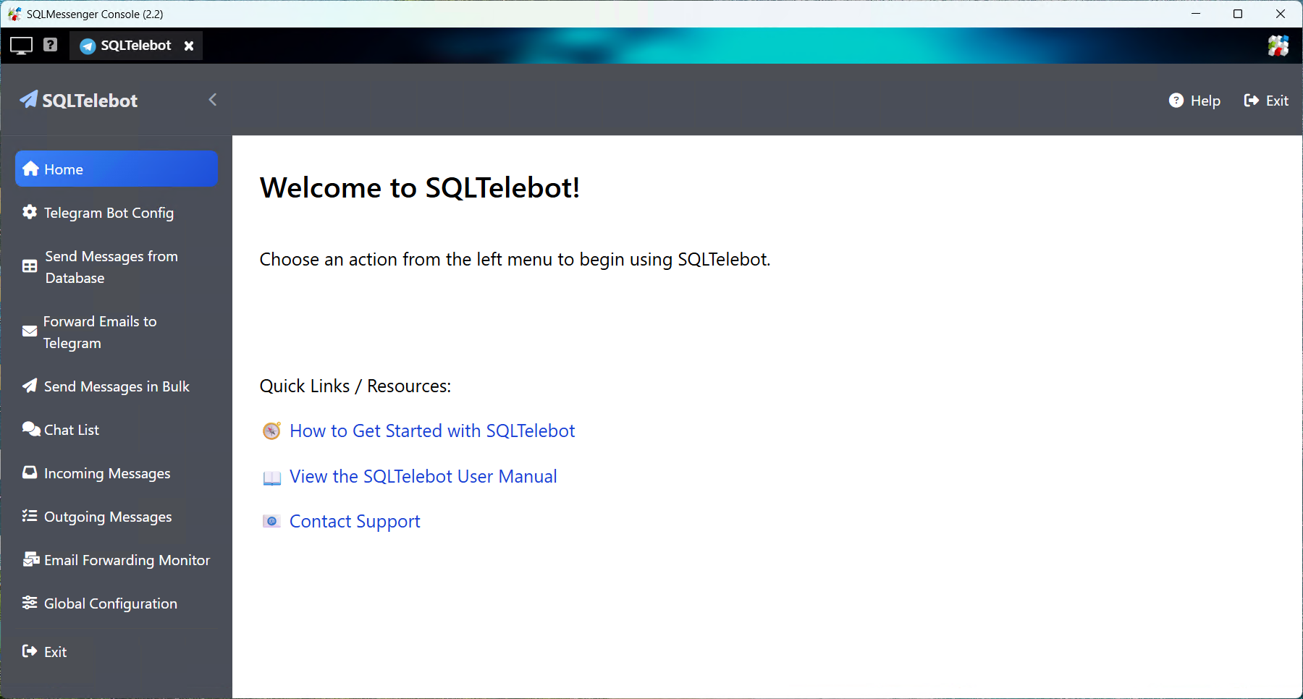Image resolution: width=1303 pixels, height=699 pixels.
Task: Click the Incoming Messages inbox icon
Action: tap(30, 473)
